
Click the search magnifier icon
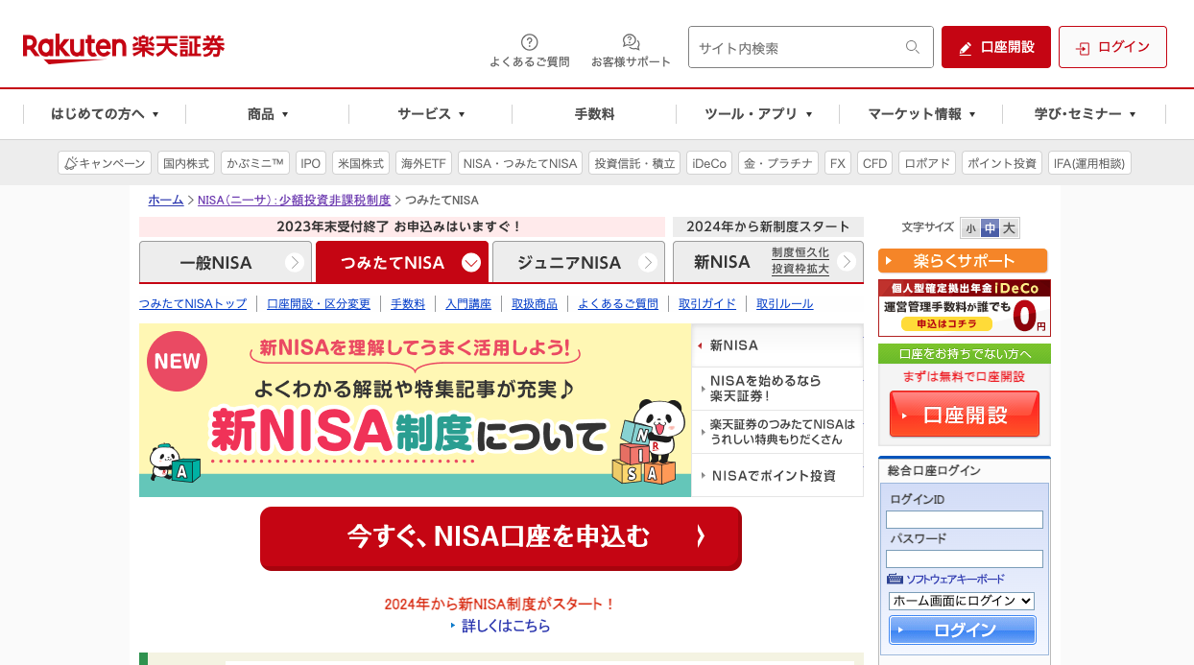[x=913, y=47]
